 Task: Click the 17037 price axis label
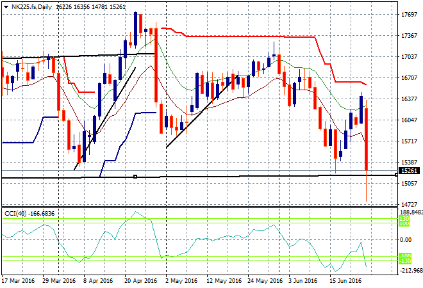click(x=409, y=56)
